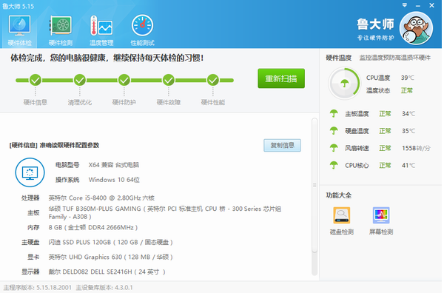Click the 主硬盘 SSD PLUS 120GB line

97,243
